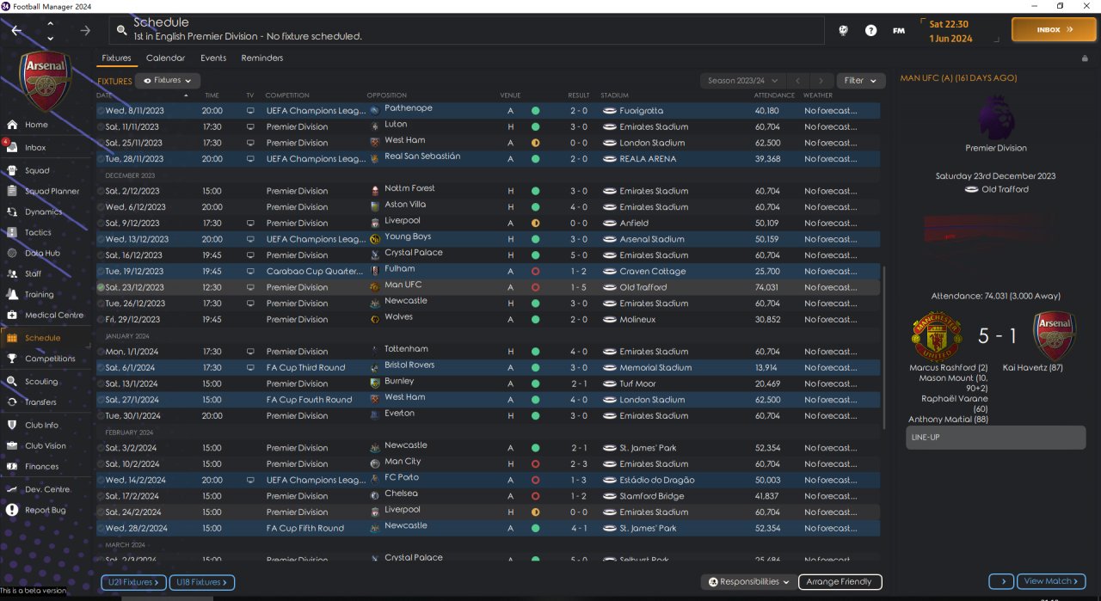This screenshot has height=601, width=1101.
Task: Open Dev. Centre in the sidebar
Action: [x=46, y=489]
